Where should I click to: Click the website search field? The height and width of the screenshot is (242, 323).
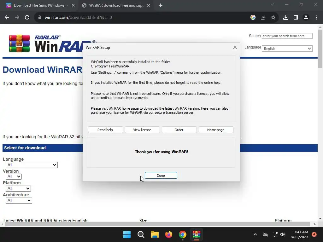(287, 36)
